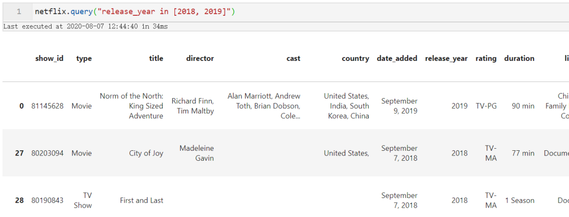
Task: Select the title column header
Action: tap(156, 58)
